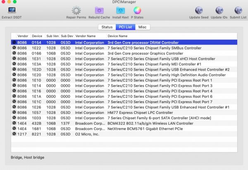This screenshot has width=248, height=170.
Task: Select 'HM77 Express Chipset LPC Controller'
Action: pos(140,113)
